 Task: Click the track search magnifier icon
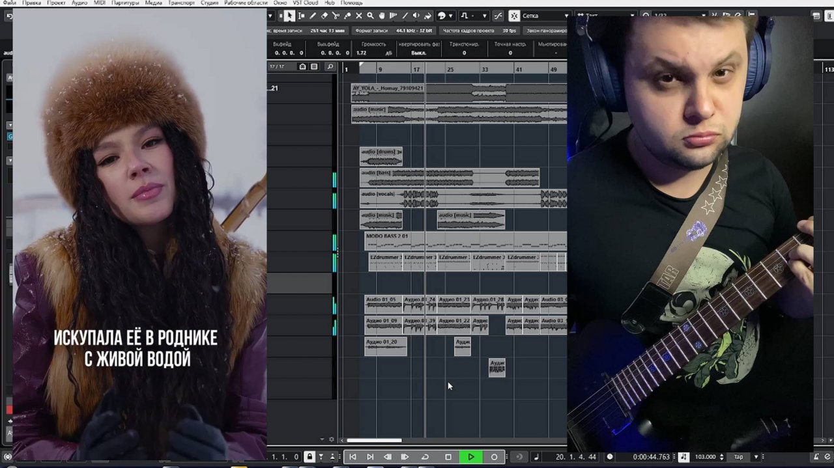[330, 67]
